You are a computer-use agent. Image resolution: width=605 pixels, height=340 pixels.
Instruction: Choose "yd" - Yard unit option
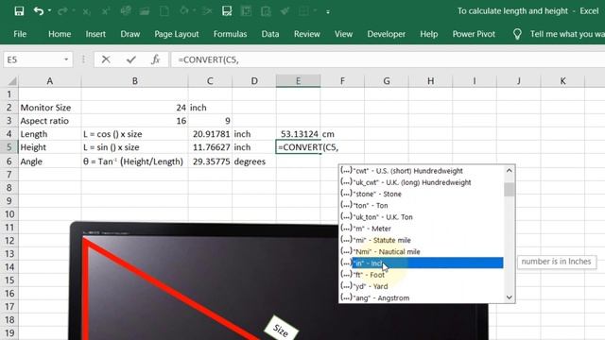click(422, 286)
